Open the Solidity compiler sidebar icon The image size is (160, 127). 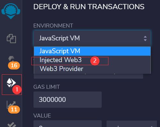tap(11, 59)
